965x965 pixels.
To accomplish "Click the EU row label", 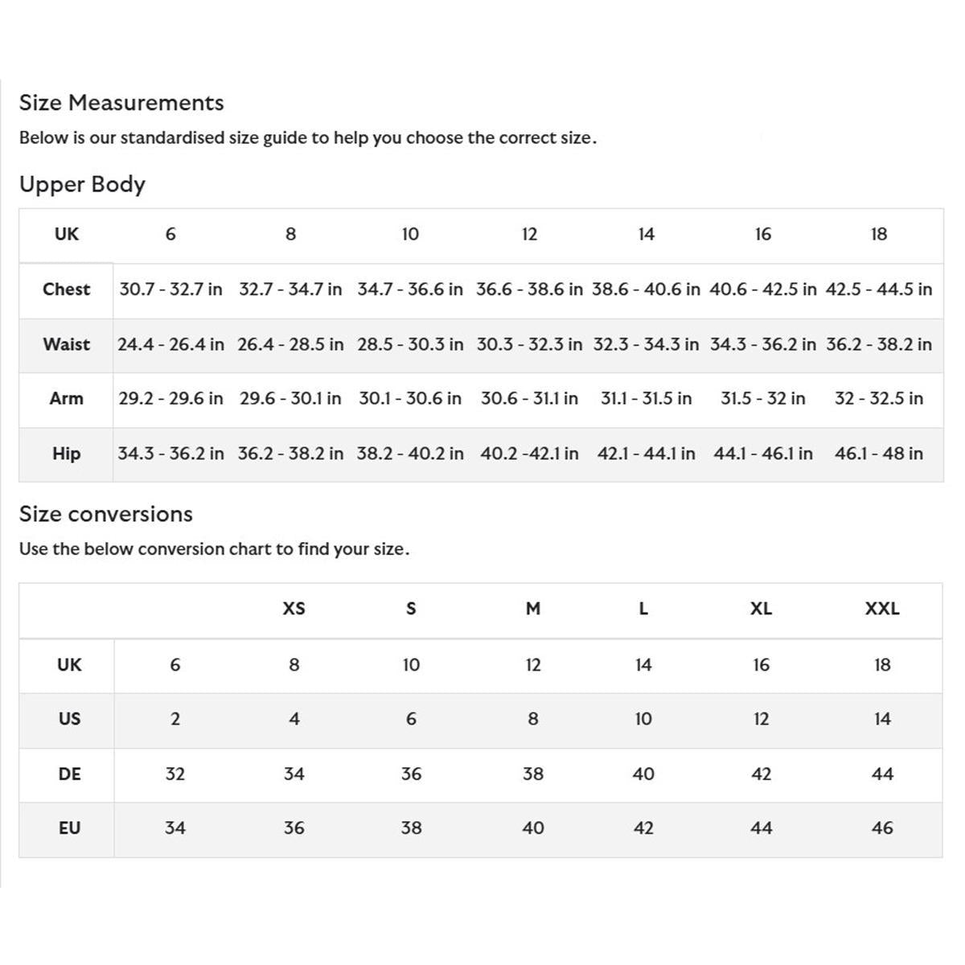I will [x=69, y=827].
